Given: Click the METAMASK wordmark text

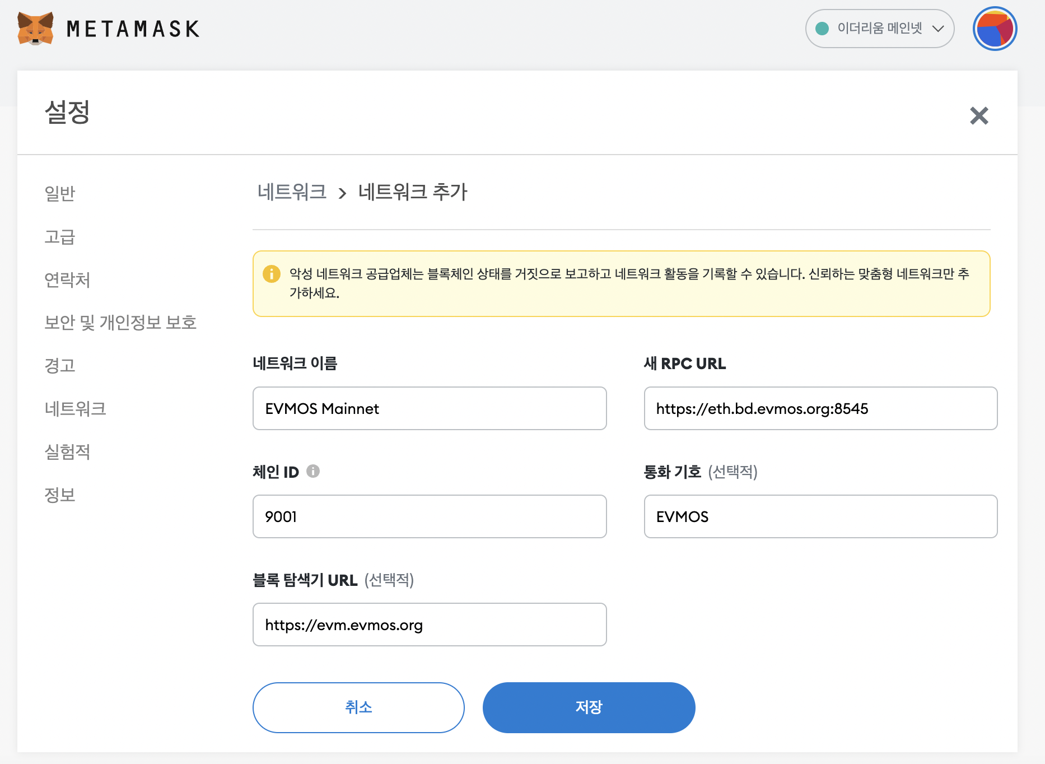Looking at the screenshot, I should 133,29.
